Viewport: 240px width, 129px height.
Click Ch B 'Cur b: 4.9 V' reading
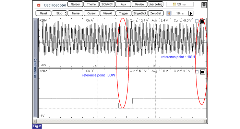click(182, 71)
